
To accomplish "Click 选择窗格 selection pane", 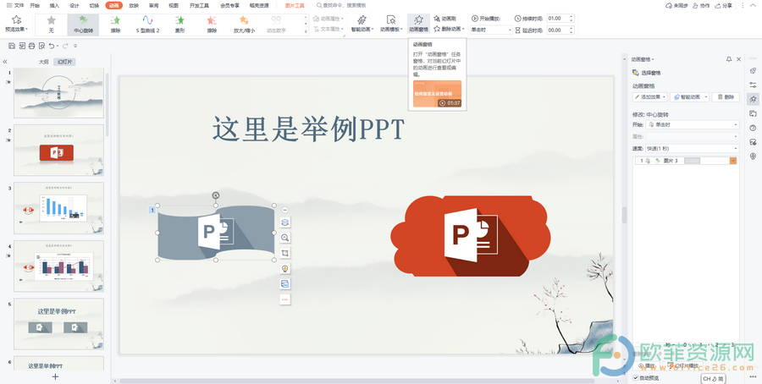I will 646,73.
